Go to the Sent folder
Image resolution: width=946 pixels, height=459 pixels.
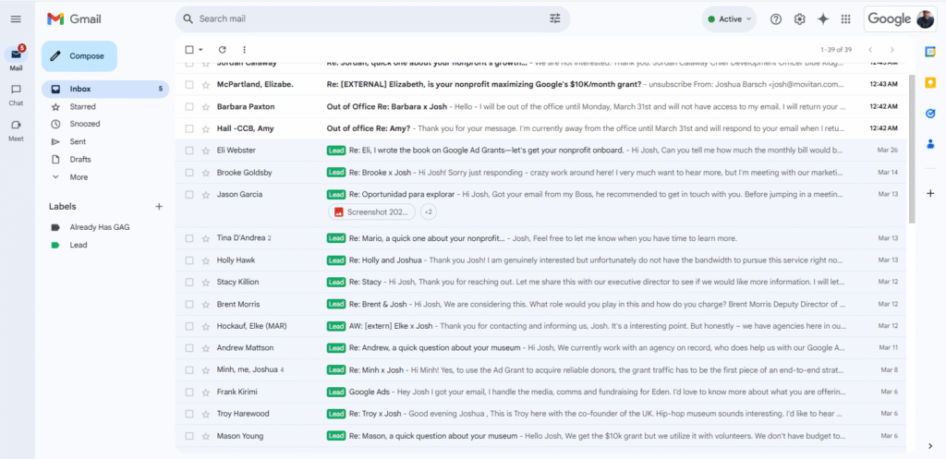79,141
